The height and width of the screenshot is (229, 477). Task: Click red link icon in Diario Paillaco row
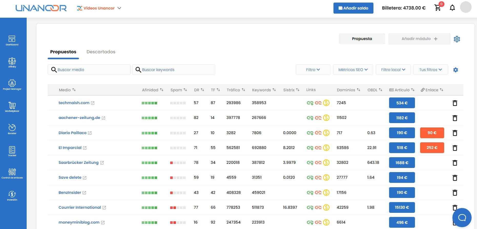318,133
